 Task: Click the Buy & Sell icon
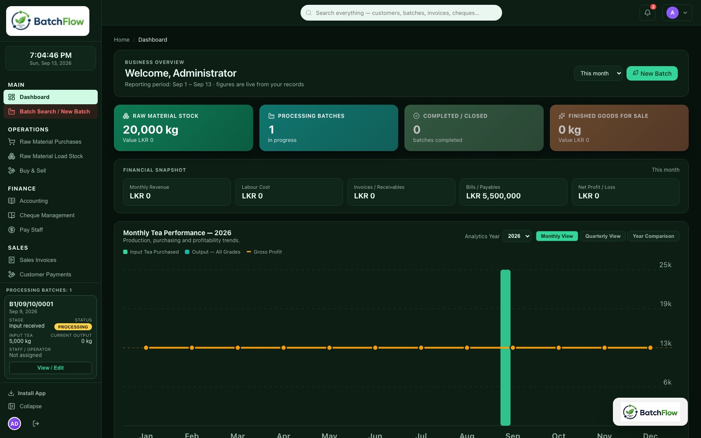12,171
